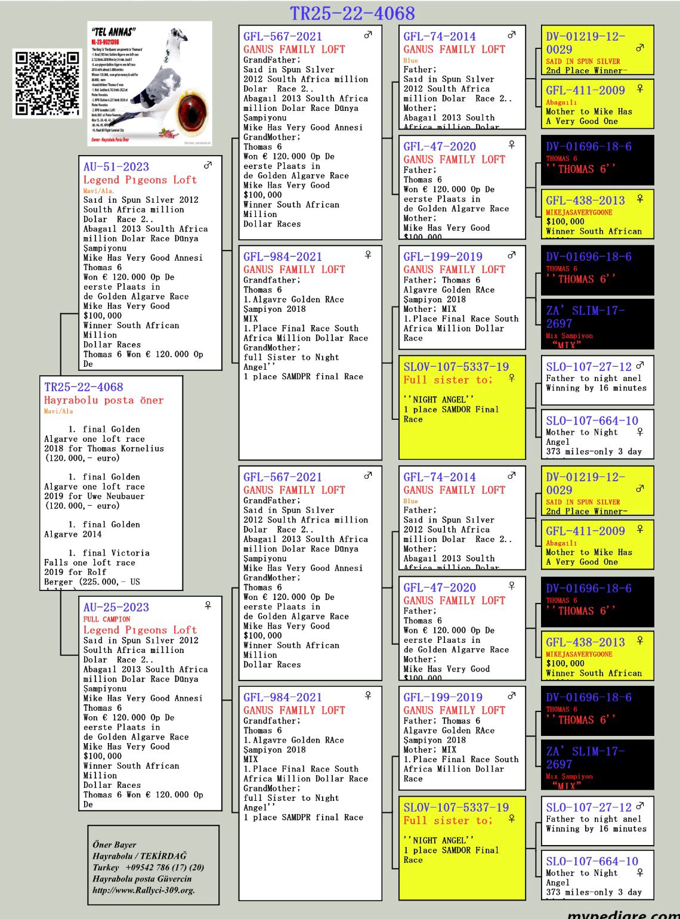Select the upper GFL-984-2021 ring heading

[x=283, y=256]
